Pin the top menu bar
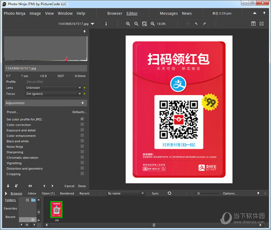Screen dimensions: 271x230 (x=264, y=13)
